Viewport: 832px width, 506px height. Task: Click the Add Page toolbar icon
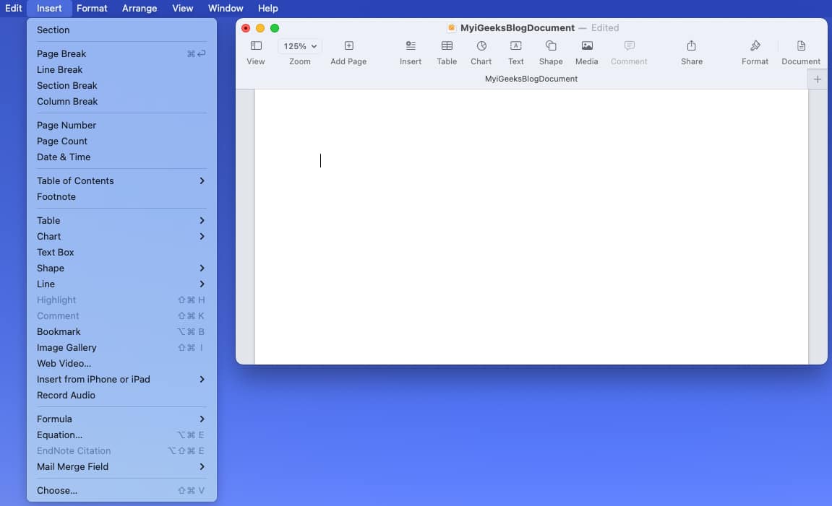tap(348, 46)
